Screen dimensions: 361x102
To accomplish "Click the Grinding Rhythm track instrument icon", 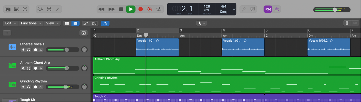I will coord(12,84).
